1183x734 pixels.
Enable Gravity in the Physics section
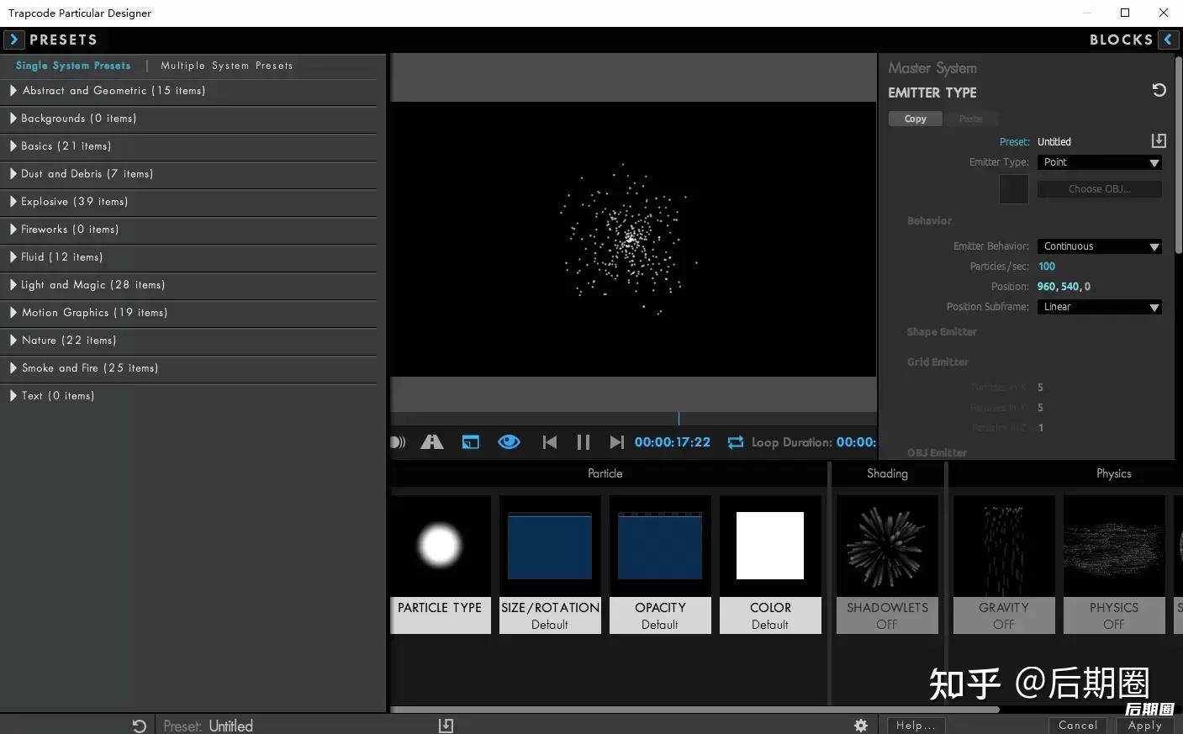1003,545
